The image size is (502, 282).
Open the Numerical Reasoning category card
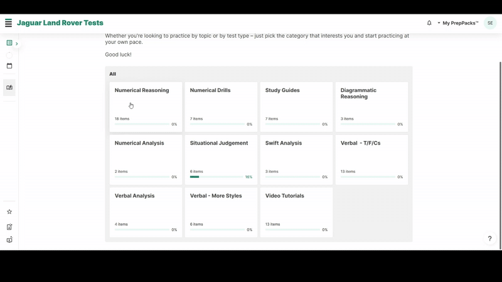pos(146,107)
